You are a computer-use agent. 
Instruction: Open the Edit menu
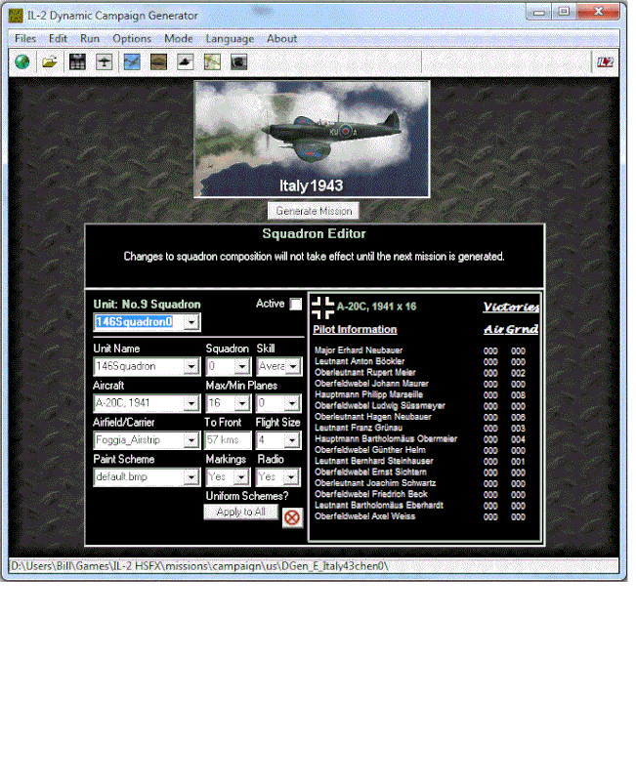click(x=58, y=39)
